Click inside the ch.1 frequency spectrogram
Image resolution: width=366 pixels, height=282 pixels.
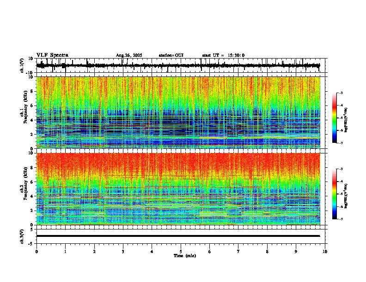click(x=178, y=112)
